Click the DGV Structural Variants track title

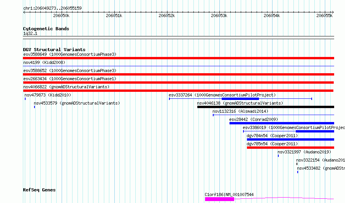coord(54,50)
